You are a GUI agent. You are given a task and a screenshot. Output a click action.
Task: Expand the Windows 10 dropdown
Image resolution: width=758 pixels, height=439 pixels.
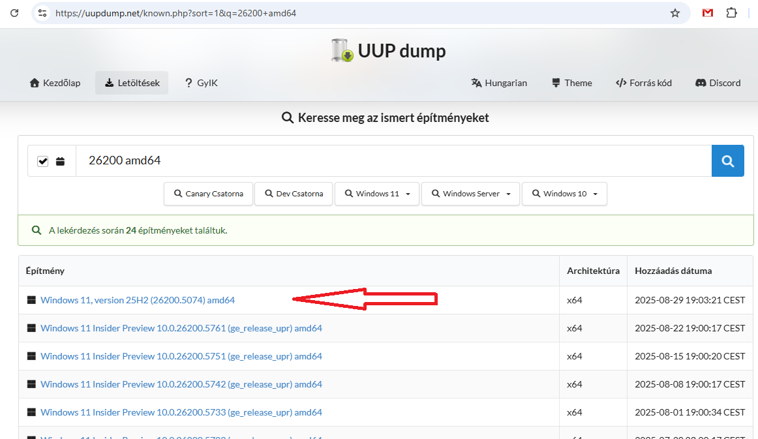click(x=564, y=194)
